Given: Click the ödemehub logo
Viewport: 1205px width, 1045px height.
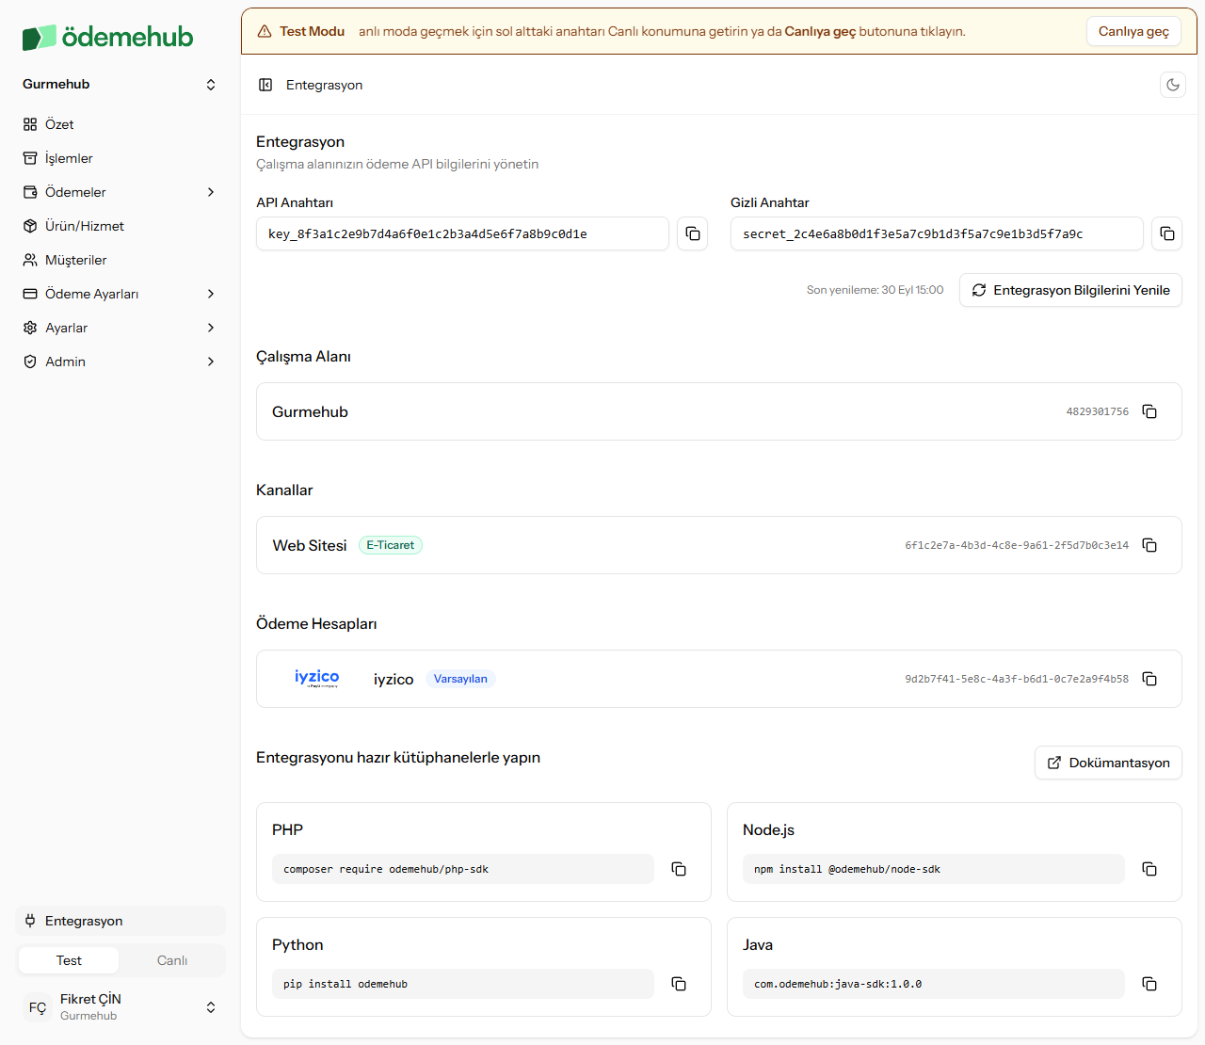Looking at the screenshot, I should (x=107, y=37).
